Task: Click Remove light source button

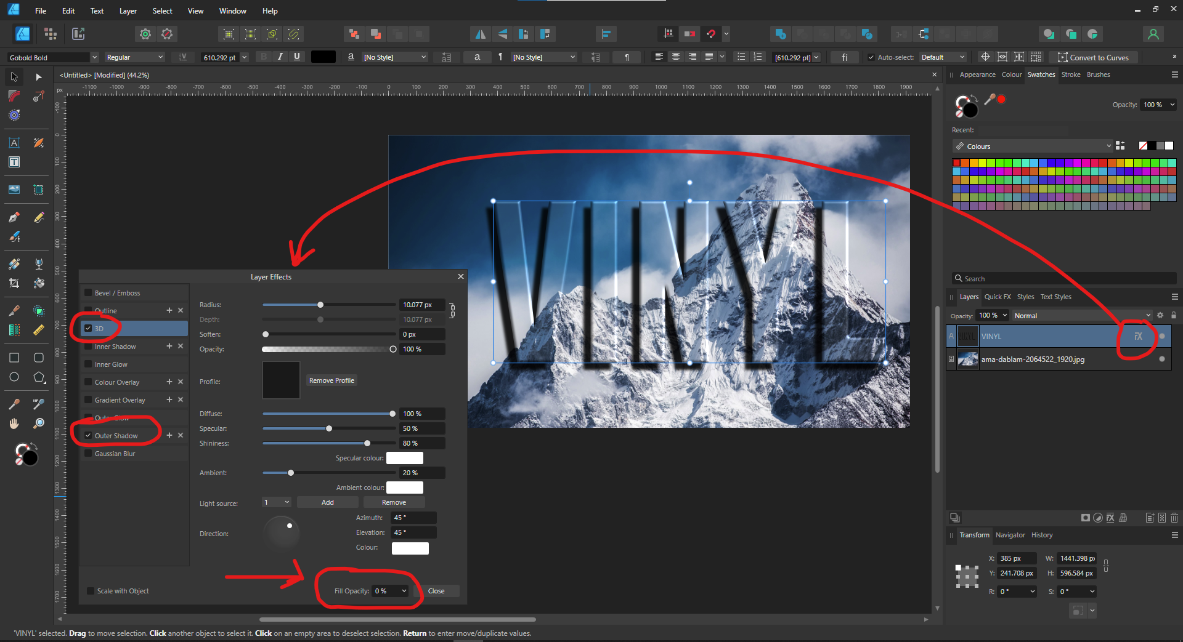Action: click(394, 502)
